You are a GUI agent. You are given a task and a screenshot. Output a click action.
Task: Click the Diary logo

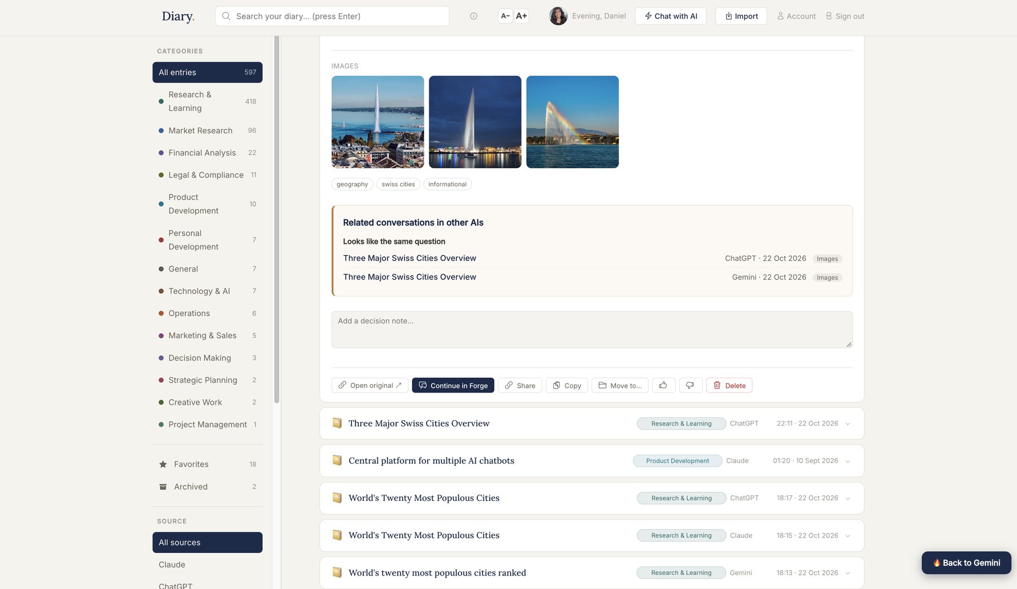(x=178, y=16)
